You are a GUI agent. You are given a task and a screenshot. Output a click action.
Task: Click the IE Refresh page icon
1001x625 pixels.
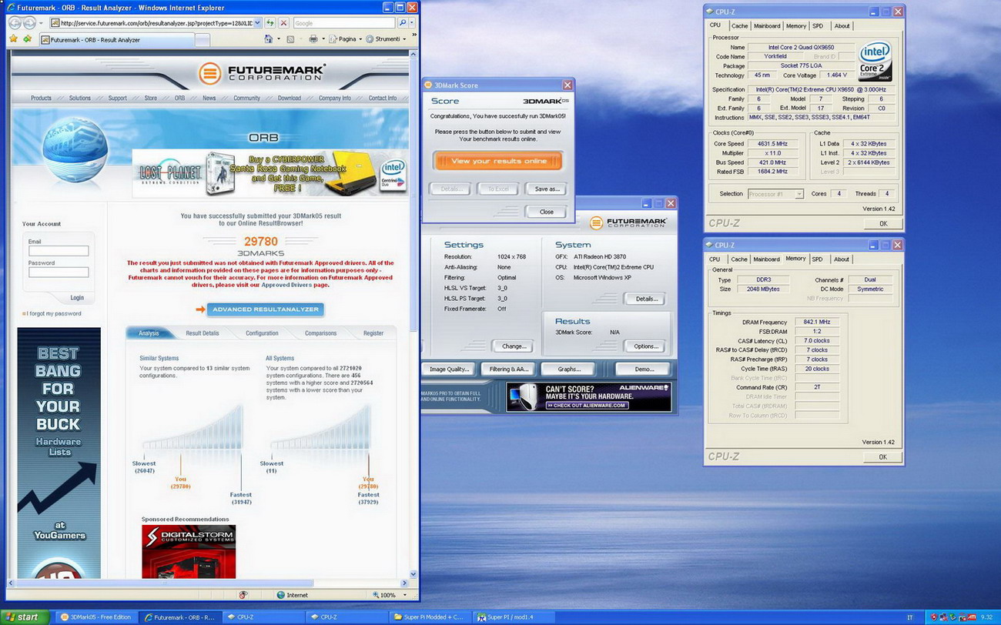(x=270, y=23)
